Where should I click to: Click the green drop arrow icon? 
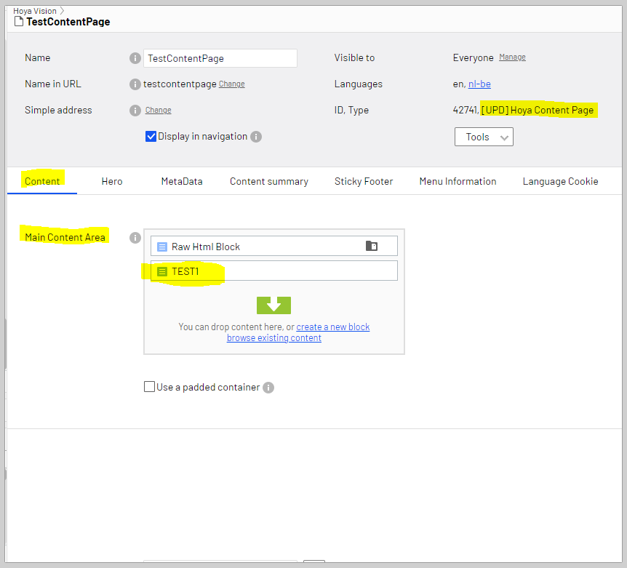273,305
